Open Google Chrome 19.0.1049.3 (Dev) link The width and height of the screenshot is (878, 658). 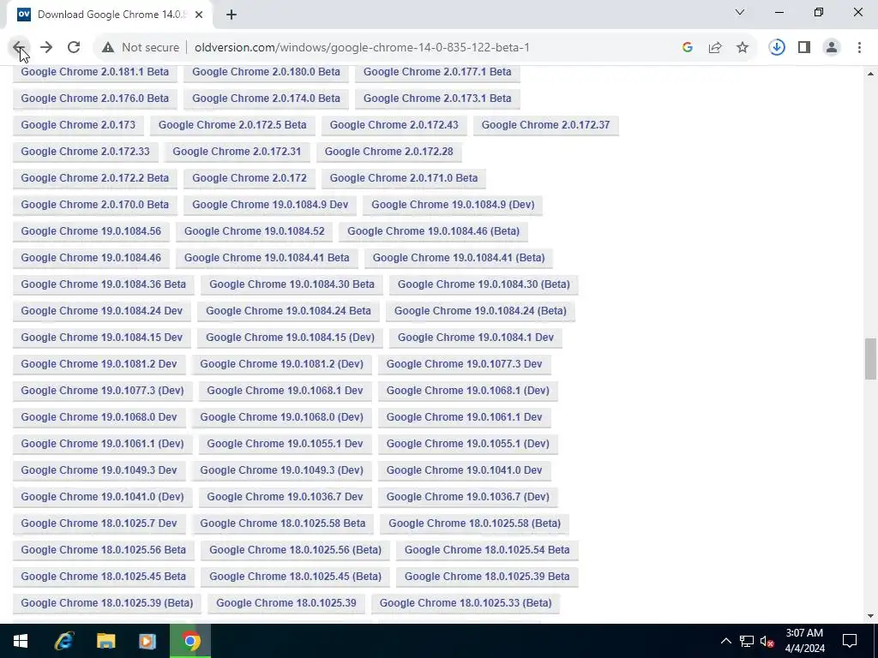[x=281, y=470]
